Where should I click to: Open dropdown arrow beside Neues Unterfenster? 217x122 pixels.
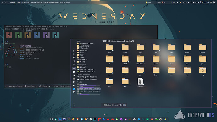click(x=23, y=86)
